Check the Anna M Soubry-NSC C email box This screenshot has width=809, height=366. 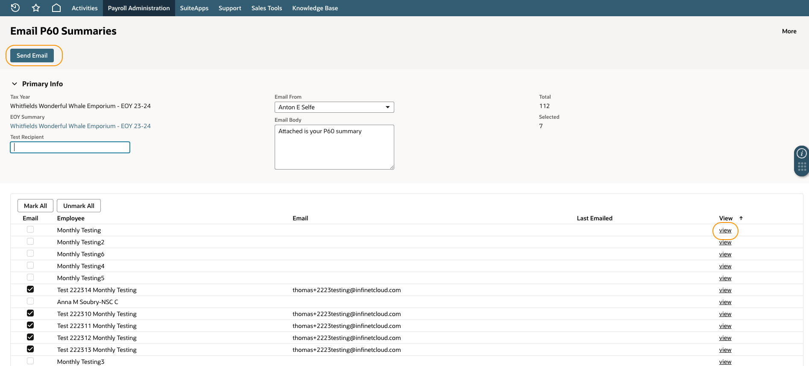(30, 302)
